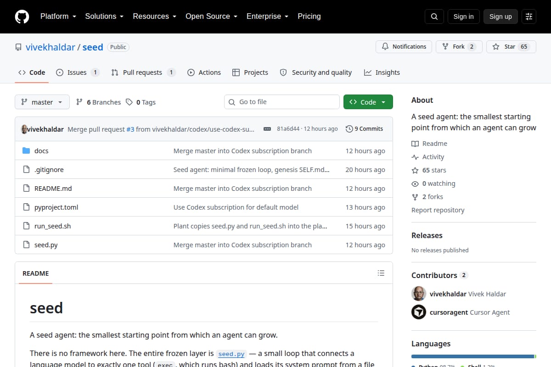551x367 pixels.
Task: Switch to the Projects tab
Action: [x=250, y=72]
